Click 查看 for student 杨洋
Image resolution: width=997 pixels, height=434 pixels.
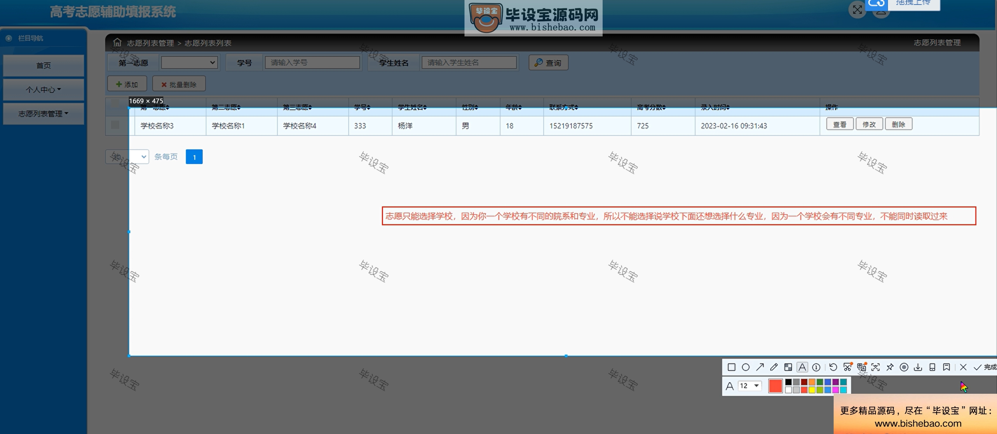coord(840,124)
